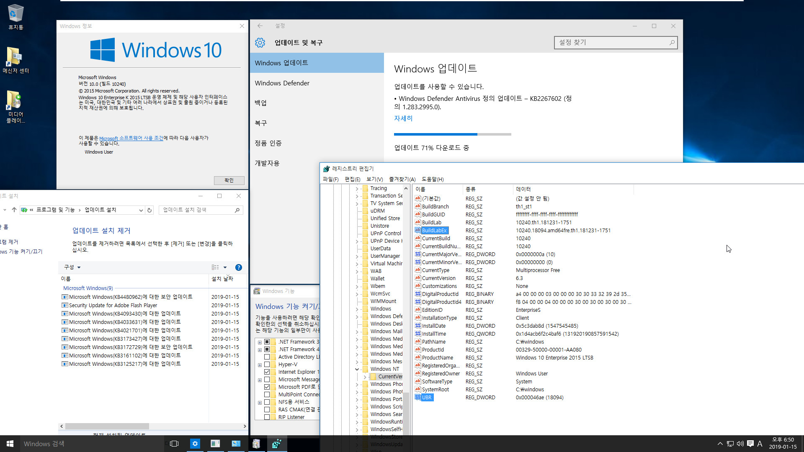Open the address bar history dropdown in 업데이트 설치
804x452 pixels.
141,210
